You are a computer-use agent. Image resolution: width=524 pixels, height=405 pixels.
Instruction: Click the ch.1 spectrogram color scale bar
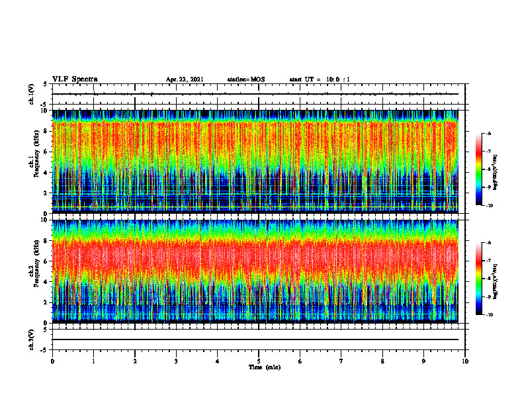(478, 169)
